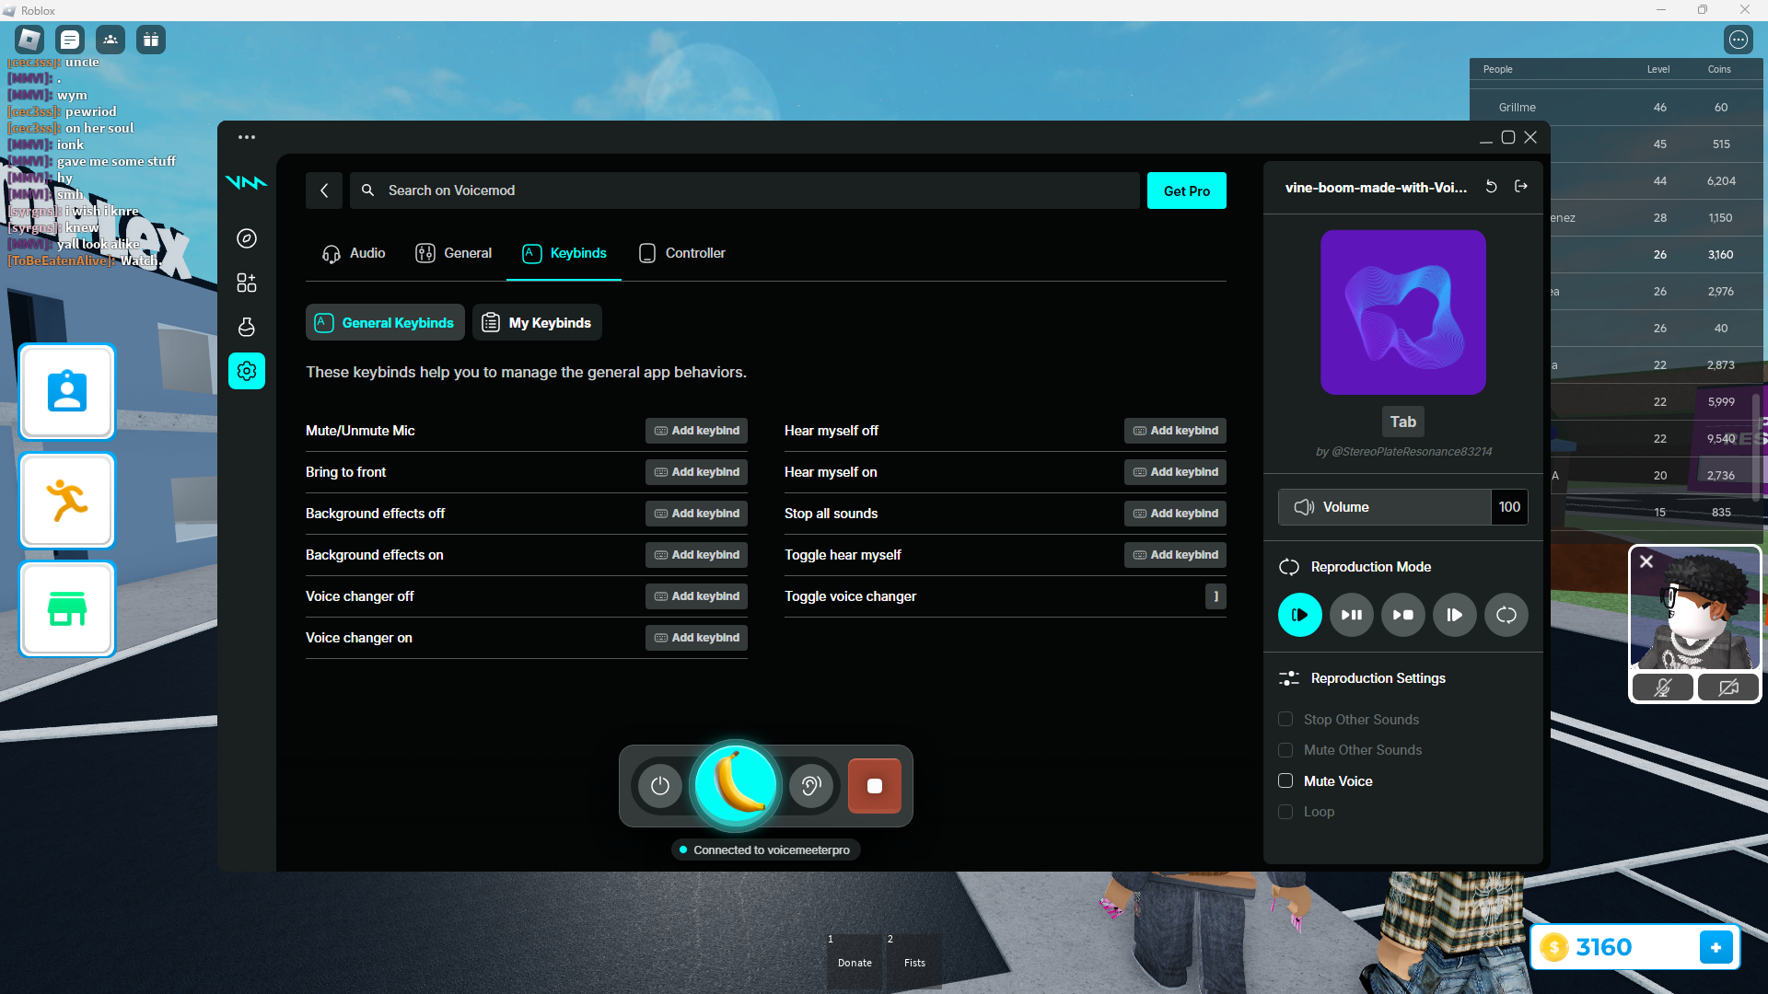The image size is (1768, 994).
Task: Open the green shop button
Action: coord(67,609)
